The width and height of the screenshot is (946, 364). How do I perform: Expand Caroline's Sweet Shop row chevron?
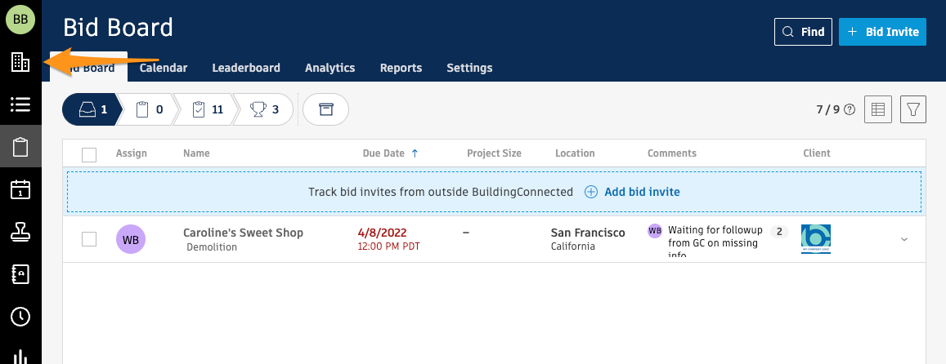pyautogui.click(x=904, y=239)
